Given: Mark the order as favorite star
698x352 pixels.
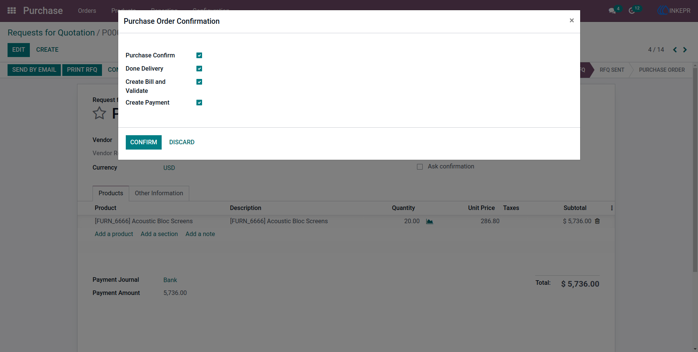Looking at the screenshot, I should [x=99, y=113].
